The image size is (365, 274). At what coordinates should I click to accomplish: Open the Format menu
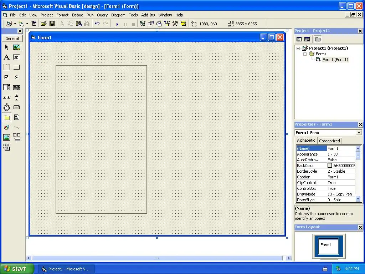pyautogui.click(x=62, y=15)
